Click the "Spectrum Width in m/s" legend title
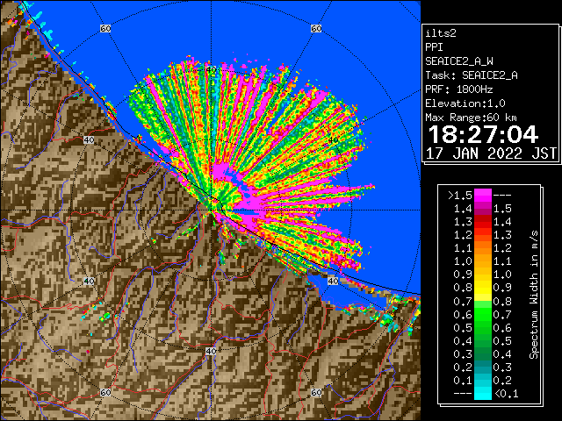The width and height of the screenshot is (562, 421). (x=534, y=295)
